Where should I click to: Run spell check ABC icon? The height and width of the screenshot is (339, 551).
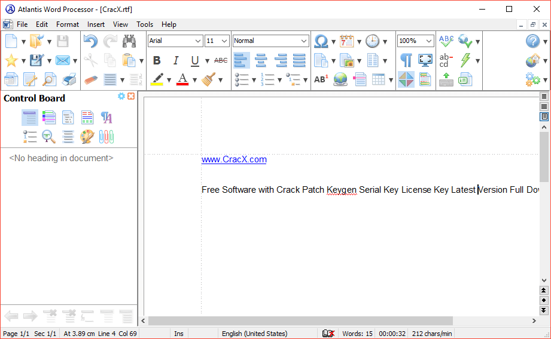click(x=446, y=41)
